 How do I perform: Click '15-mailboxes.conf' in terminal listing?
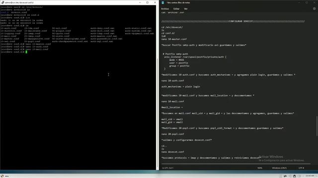coord(35,31)
